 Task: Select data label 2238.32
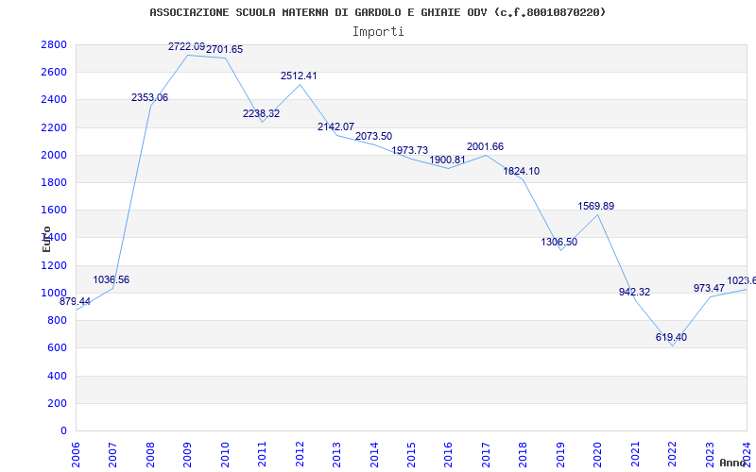point(262,113)
